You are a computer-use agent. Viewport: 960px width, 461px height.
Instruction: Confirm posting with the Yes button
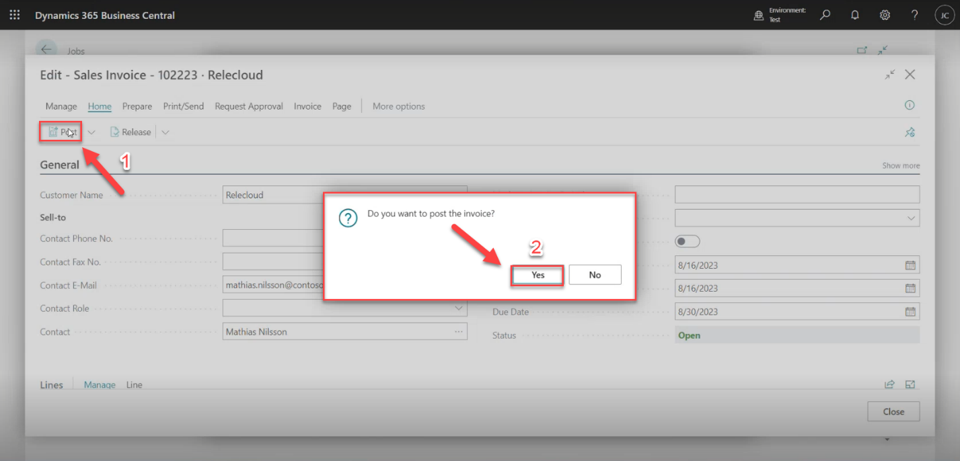click(x=538, y=275)
